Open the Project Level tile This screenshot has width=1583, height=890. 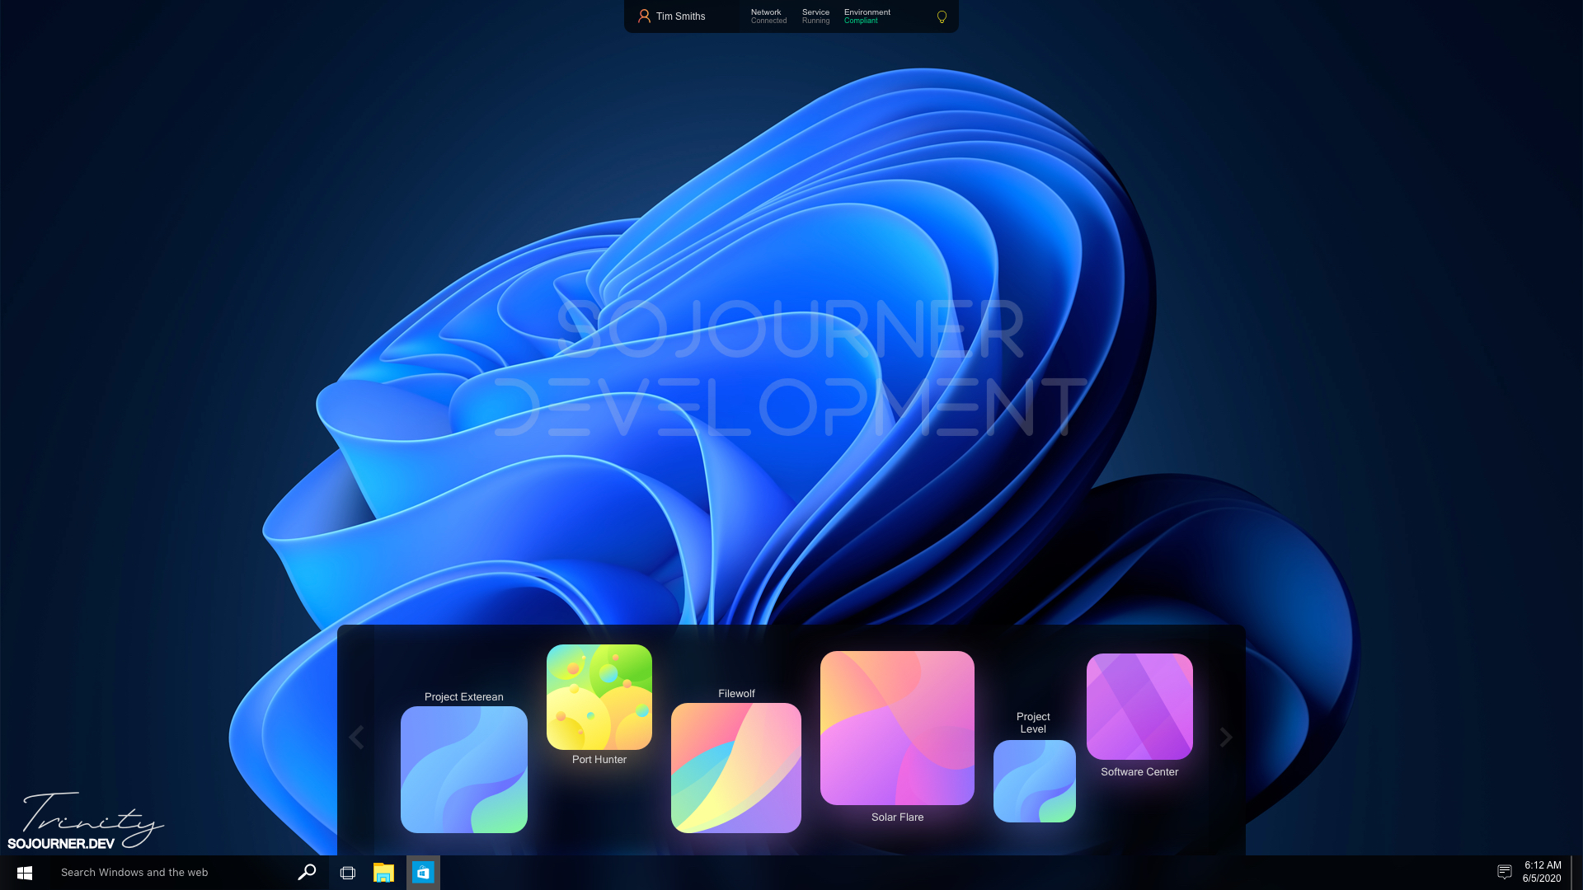(1034, 780)
